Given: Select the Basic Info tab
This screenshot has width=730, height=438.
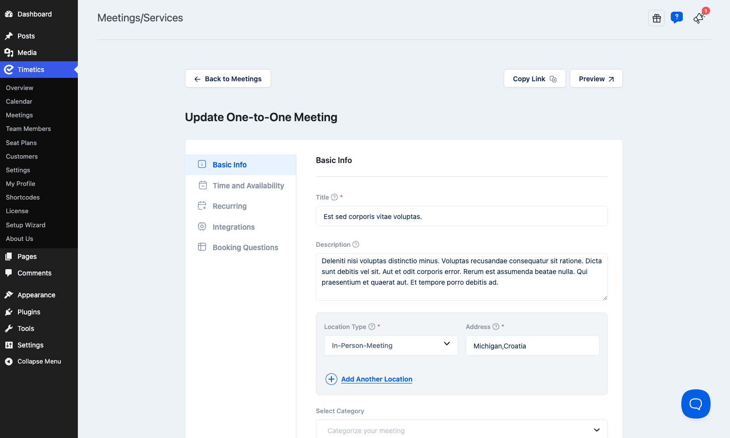Looking at the screenshot, I should [241, 164].
